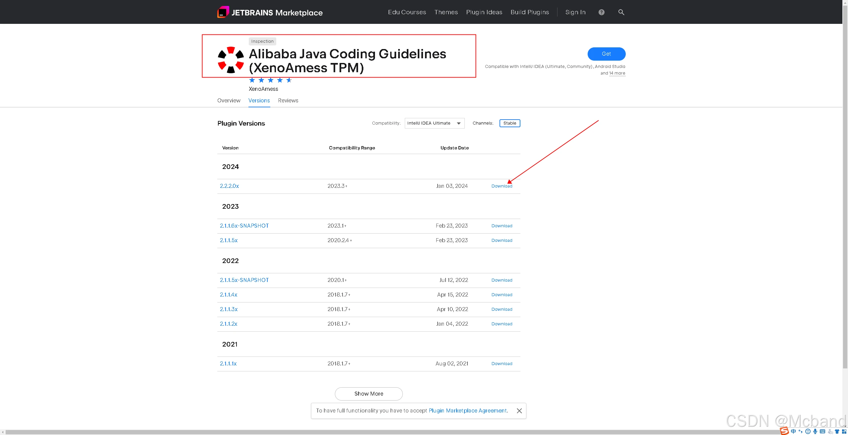Click the Show More button
The height and width of the screenshot is (435, 848).
point(369,394)
